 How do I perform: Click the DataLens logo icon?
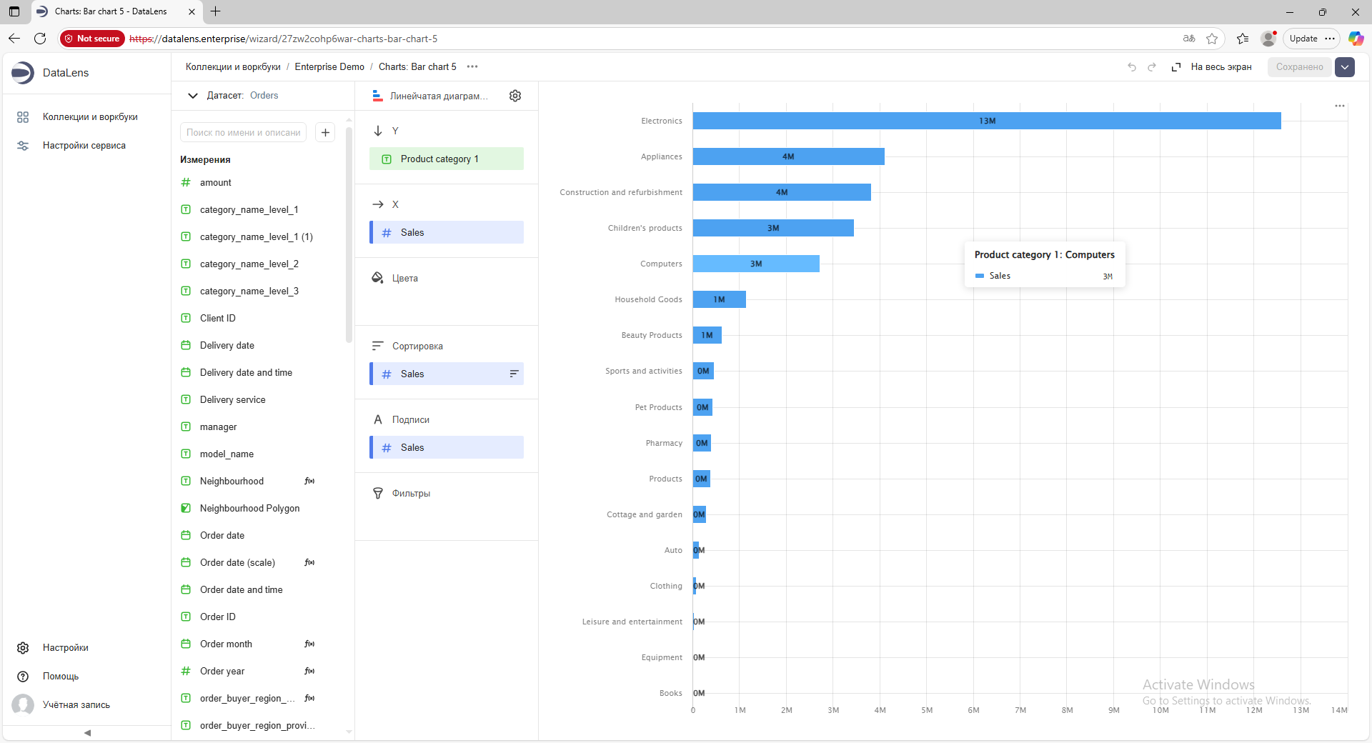point(23,73)
